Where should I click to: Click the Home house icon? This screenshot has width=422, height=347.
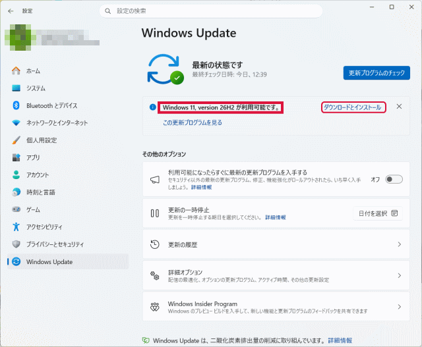pyautogui.click(x=16, y=70)
